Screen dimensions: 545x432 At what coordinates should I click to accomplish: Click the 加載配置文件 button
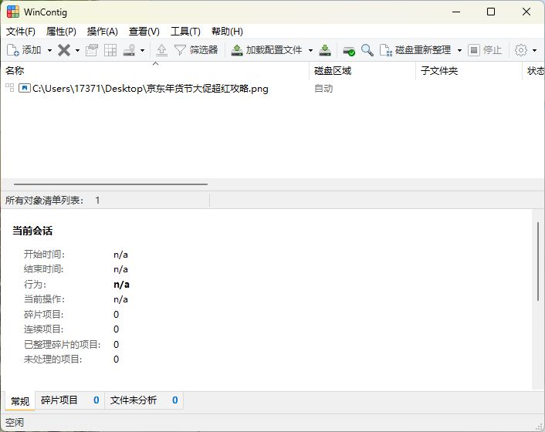[267, 50]
